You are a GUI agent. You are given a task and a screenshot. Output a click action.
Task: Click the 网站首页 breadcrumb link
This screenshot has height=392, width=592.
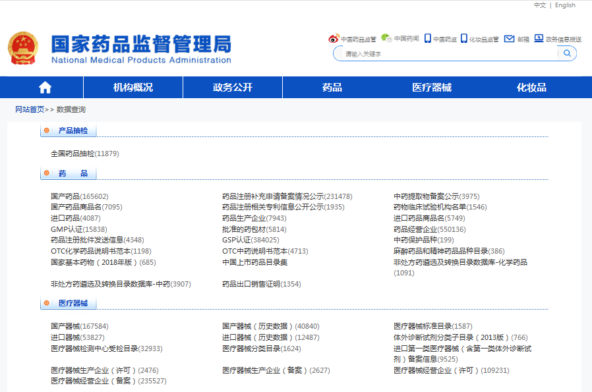[30, 109]
